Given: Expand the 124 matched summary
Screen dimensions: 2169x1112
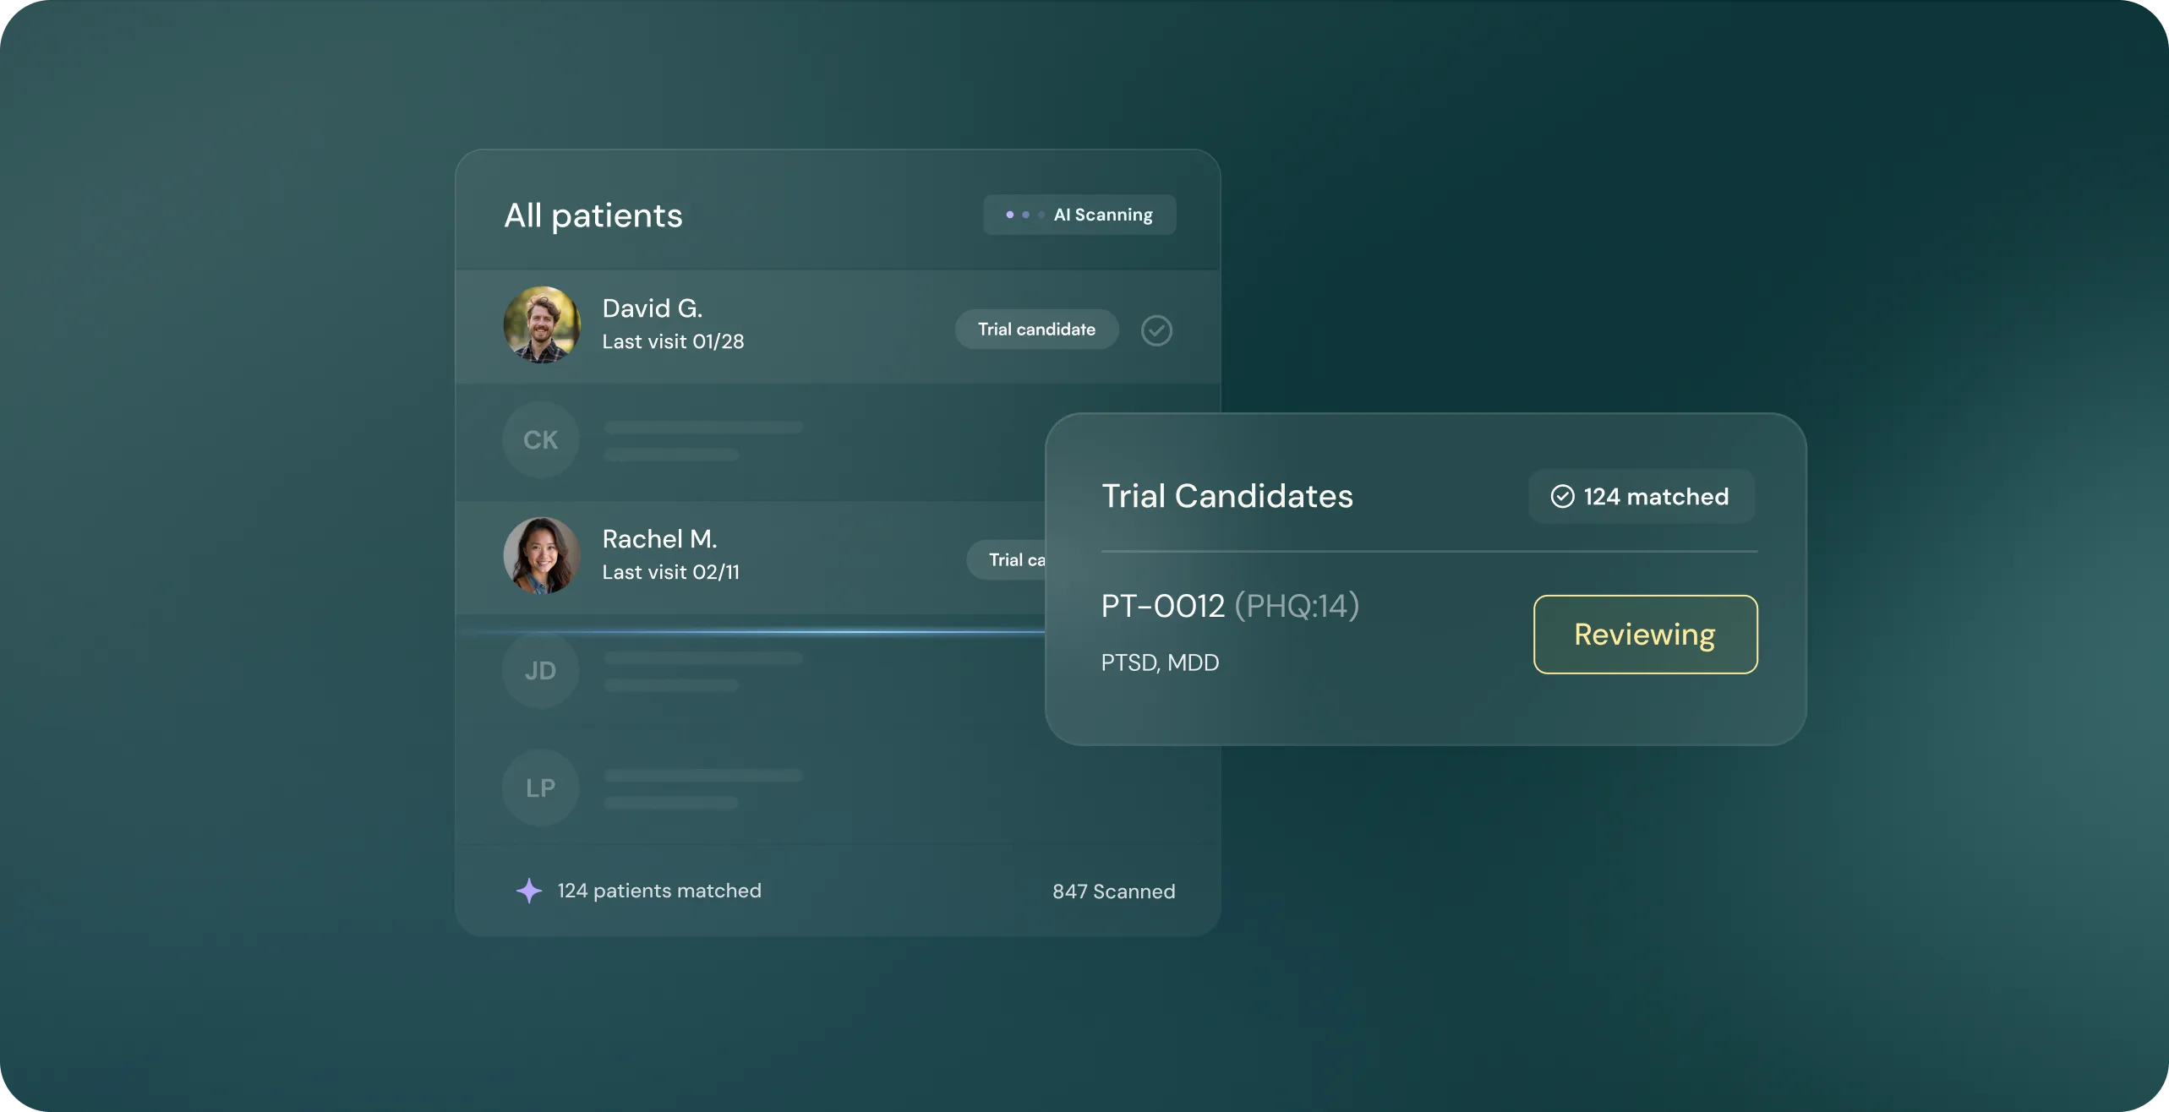Looking at the screenshot, I should tap(1641, 496).
